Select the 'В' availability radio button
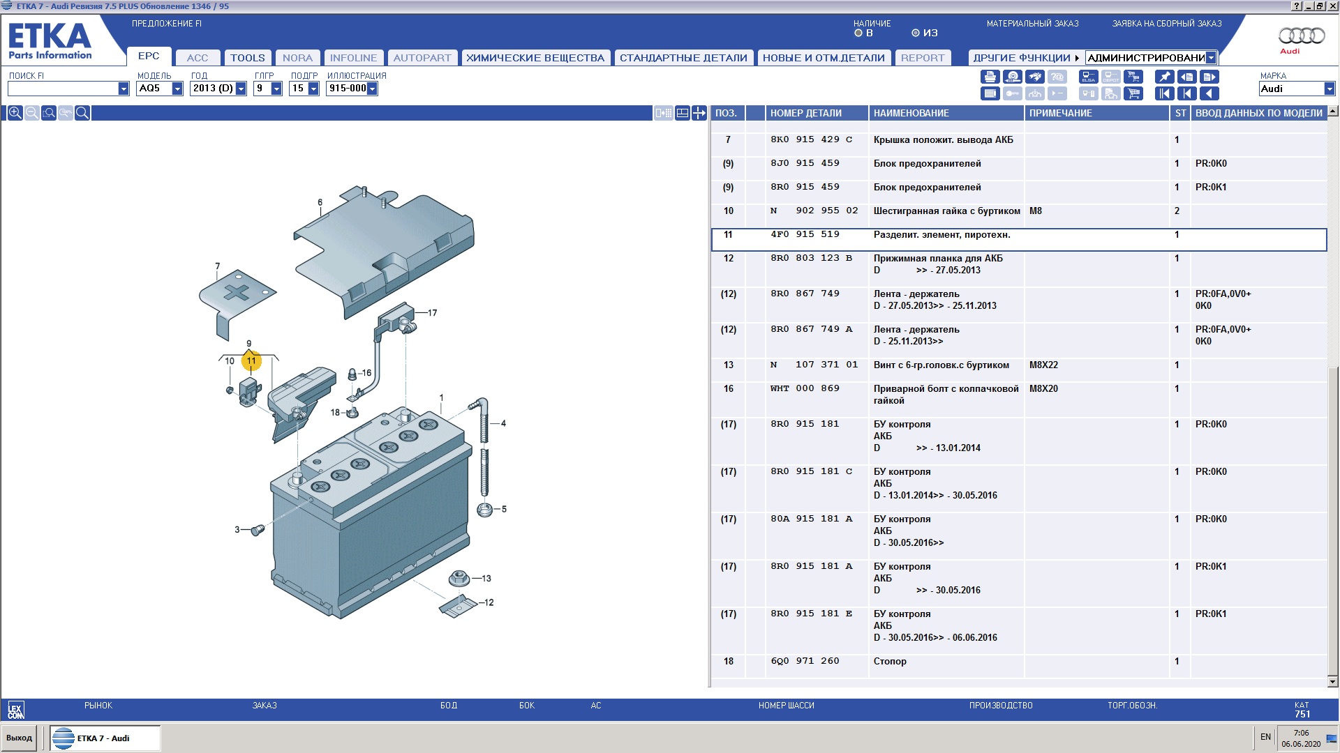1340x753 pixels. 858,33
